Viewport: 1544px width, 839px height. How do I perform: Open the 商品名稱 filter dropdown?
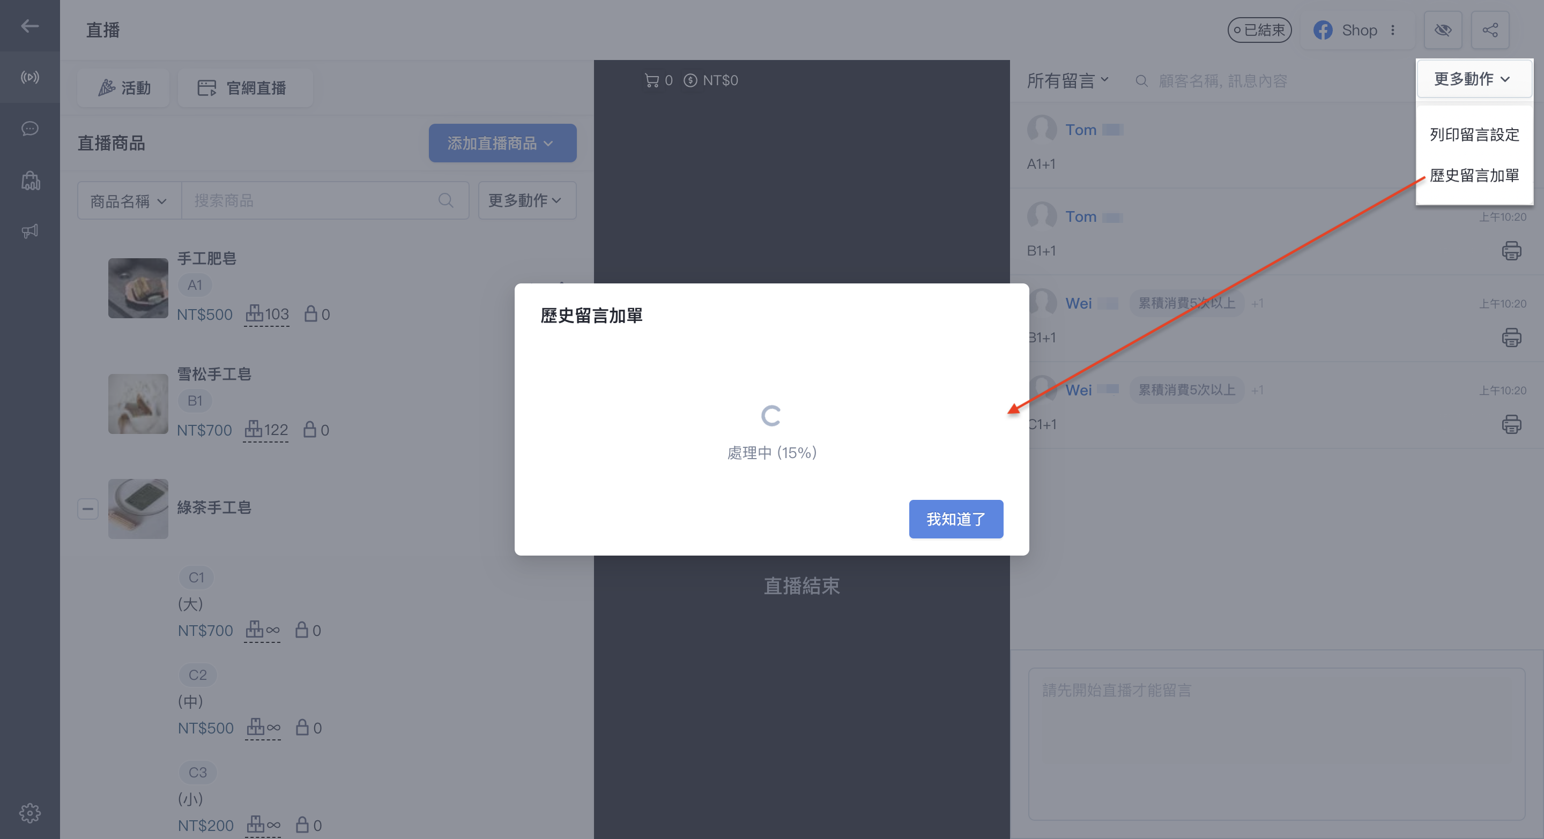click(129, 200)
